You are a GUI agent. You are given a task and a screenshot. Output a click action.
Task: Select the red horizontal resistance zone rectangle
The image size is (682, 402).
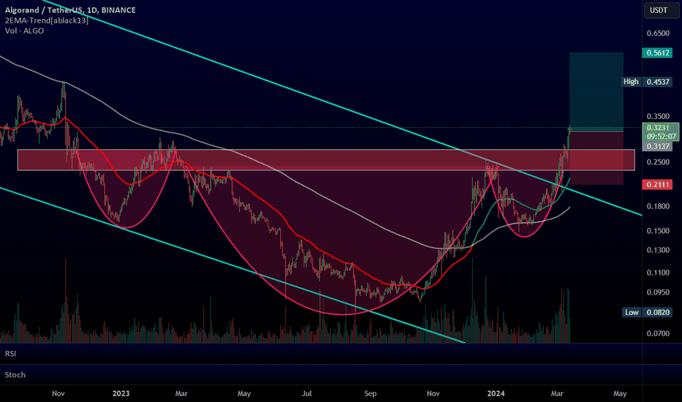(326, 160)
